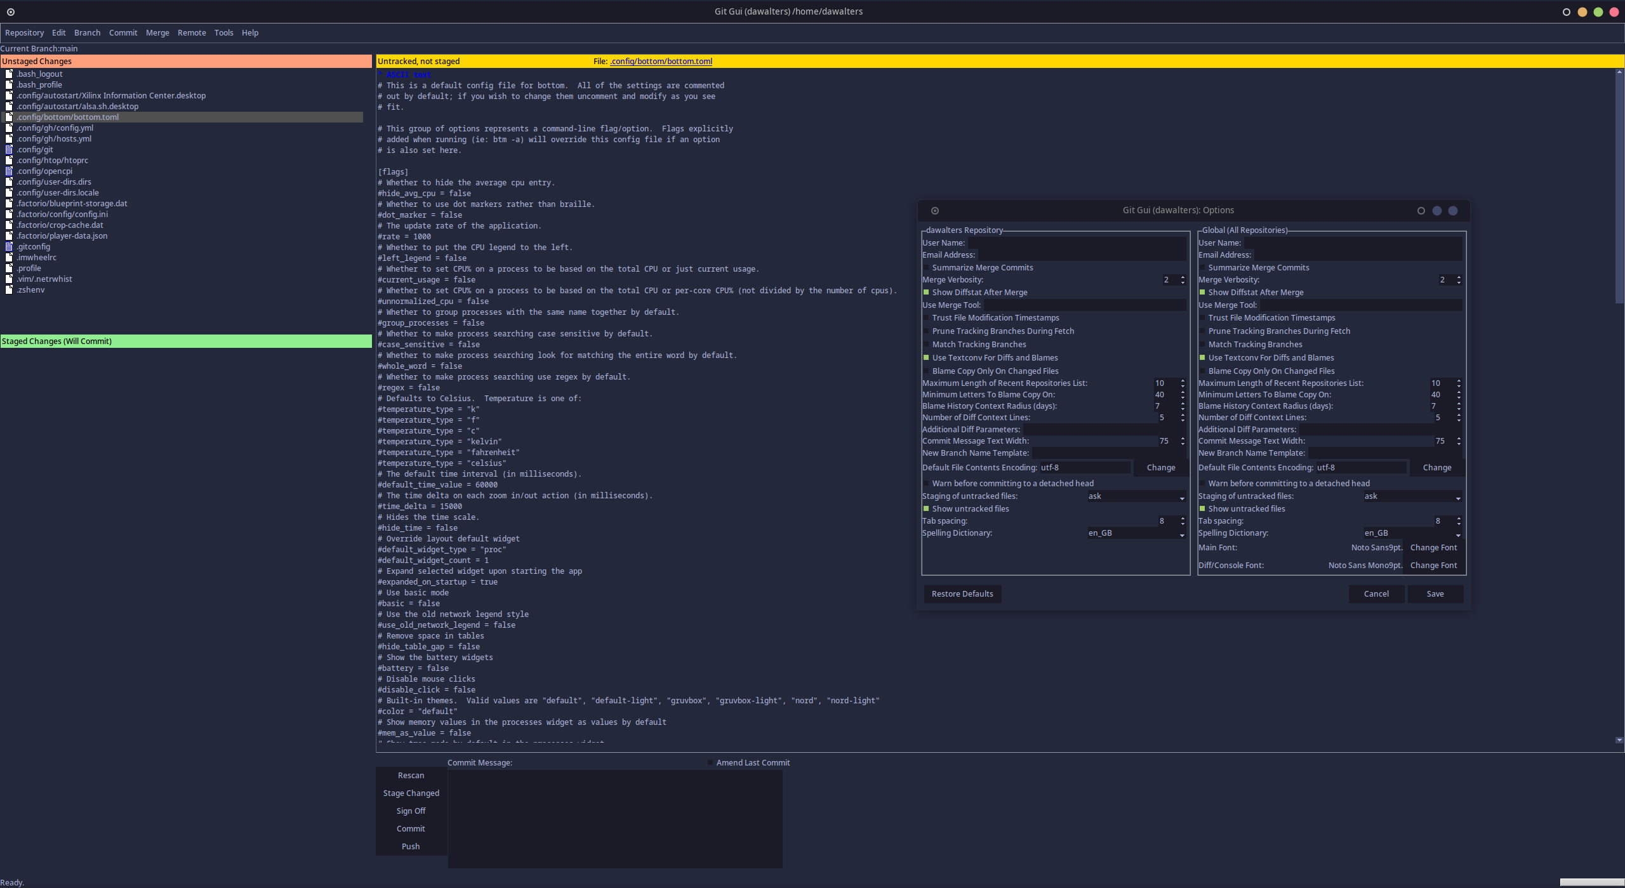
Task: Click the file icon beside .config/htop/htoprc
Action: tap(9, 161)
